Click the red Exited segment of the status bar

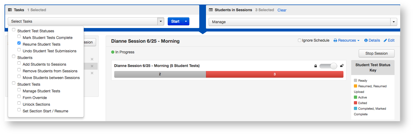(274, 74)
